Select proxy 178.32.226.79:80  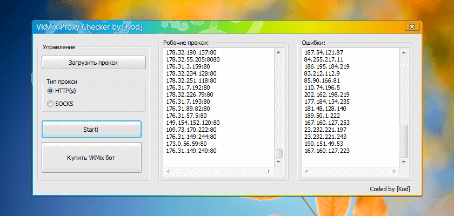(190, 94)
